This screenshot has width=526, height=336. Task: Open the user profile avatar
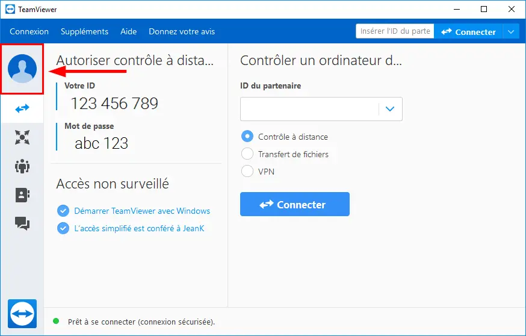[x=22, y=69]
